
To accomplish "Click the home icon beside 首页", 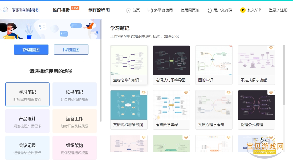I will [x=128, y=10].
